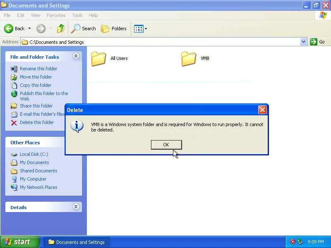Click Publish this folder to the Web

coord(44,96)
